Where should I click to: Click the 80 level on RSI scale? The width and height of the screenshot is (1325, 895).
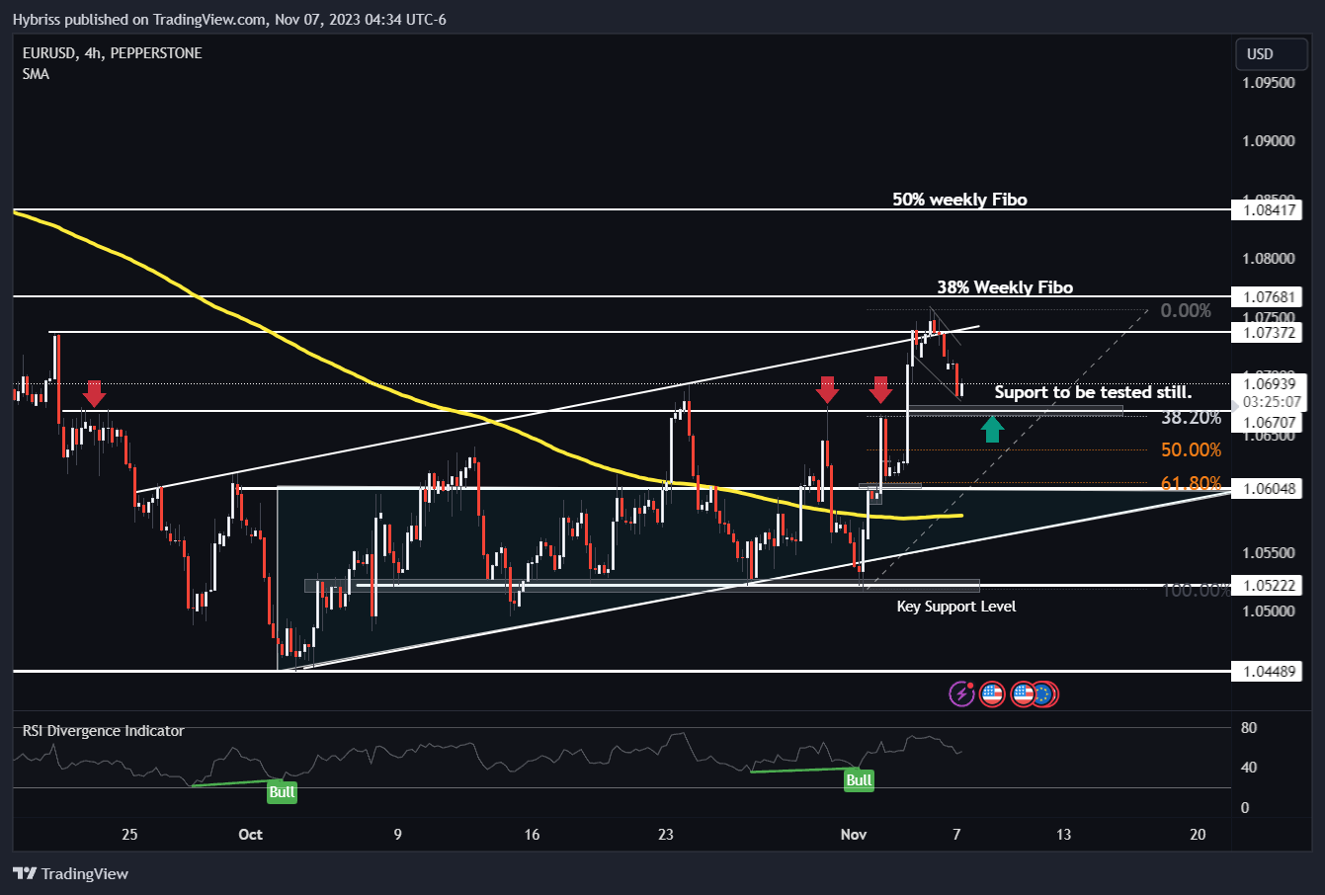point(1249,729)
